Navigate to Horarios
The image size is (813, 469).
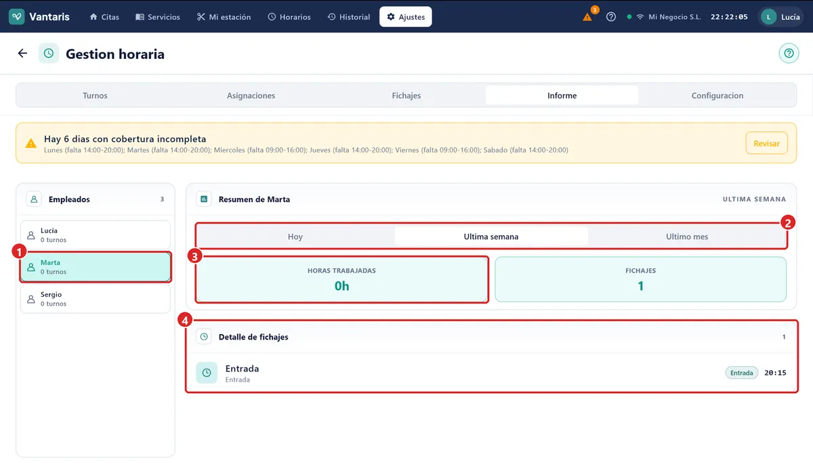pos(289,17)
